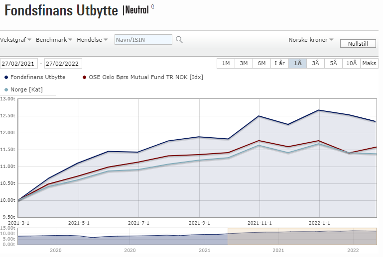
Task: Click the search magnifier icon
Action: (x=179, y=39)
